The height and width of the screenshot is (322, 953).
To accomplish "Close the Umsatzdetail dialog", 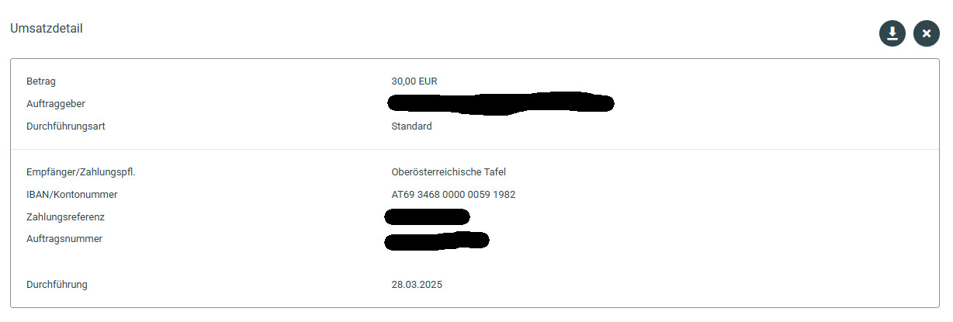I will 926,33.
